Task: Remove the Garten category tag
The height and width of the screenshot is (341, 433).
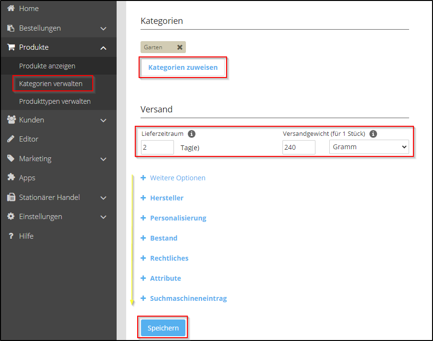Action: 180,47
